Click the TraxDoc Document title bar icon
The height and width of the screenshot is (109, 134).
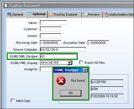[x=6, y=6]
